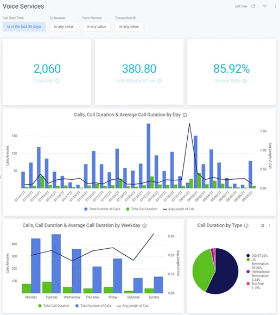The width and height of the screenshot is (280, 315).
Task: Click the Answer Ratio label
Action: point(228,81)
